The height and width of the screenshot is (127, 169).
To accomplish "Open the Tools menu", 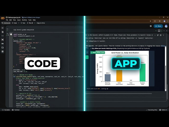I will [30, 20].
